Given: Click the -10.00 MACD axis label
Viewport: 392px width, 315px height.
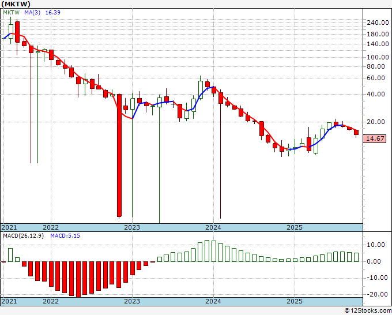Looking at the screenshot, I should click(376, 277).
